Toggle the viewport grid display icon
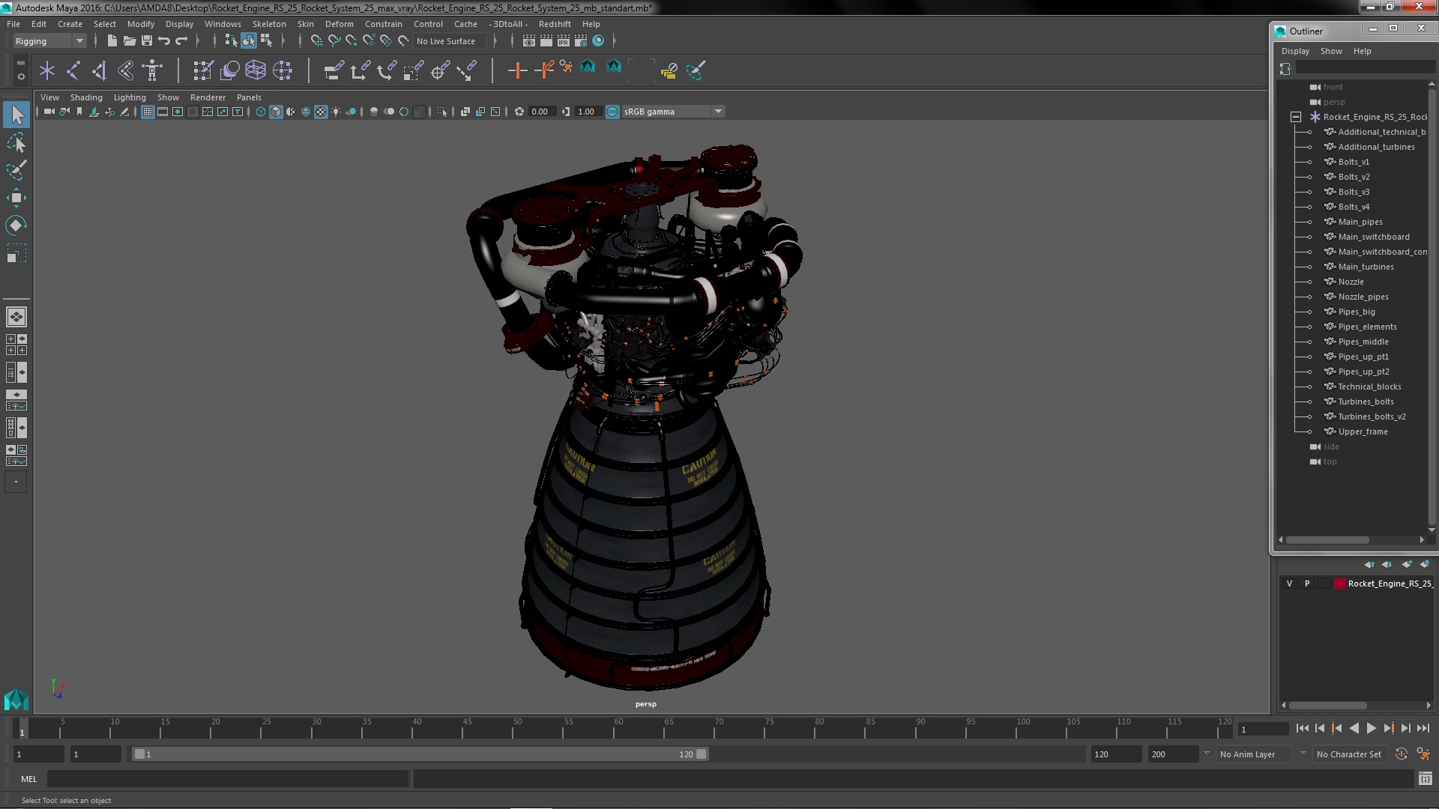1439x809 pixels. 148,112
